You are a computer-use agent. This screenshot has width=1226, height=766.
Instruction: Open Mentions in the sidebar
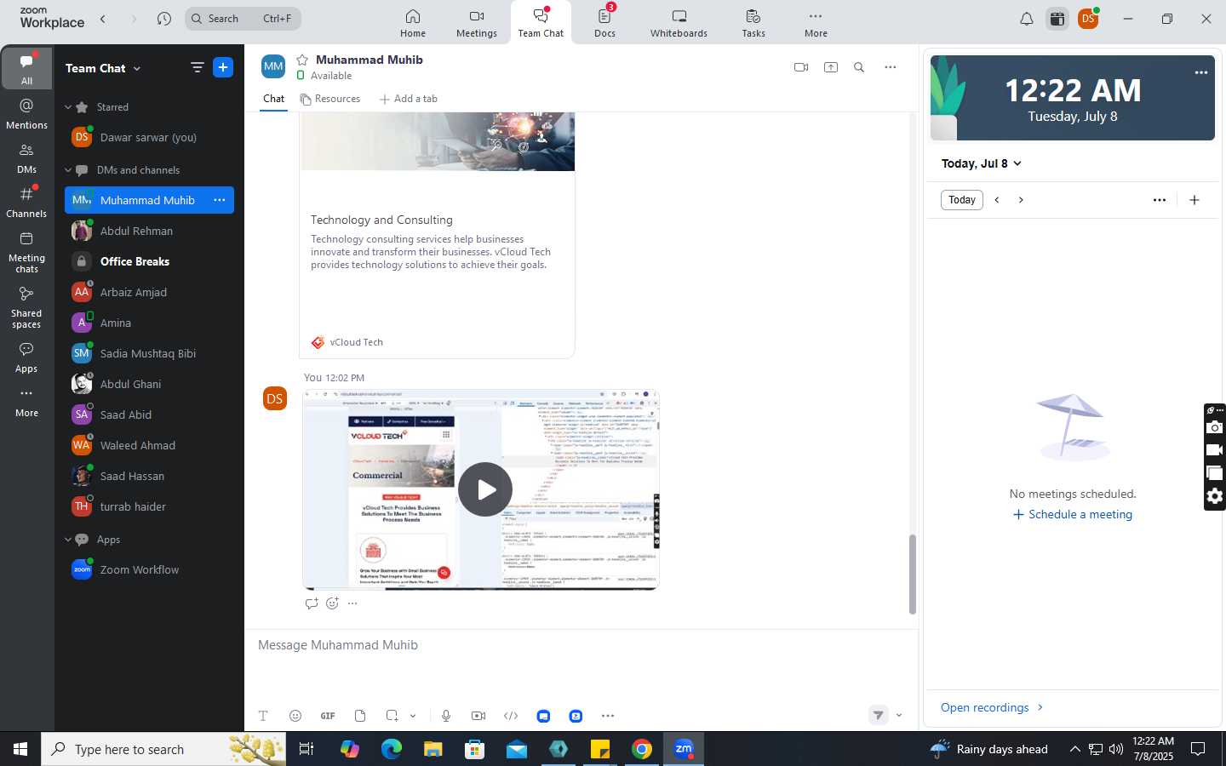pos(26,113)
